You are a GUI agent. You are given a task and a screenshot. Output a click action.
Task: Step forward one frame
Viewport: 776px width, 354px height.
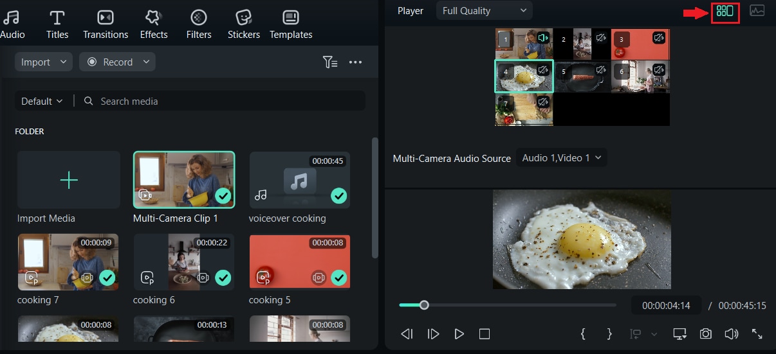(x=433, y=334)
